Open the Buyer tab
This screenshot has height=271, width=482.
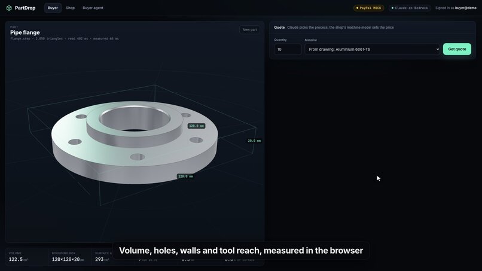53,8
